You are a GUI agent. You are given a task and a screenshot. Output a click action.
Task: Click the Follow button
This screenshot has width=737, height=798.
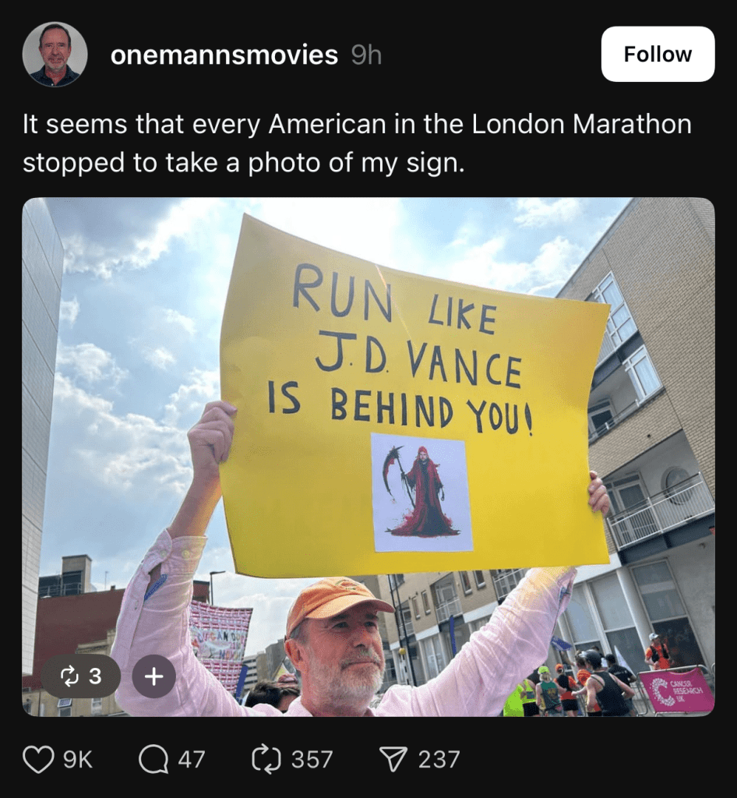click(x=658, y=54)
